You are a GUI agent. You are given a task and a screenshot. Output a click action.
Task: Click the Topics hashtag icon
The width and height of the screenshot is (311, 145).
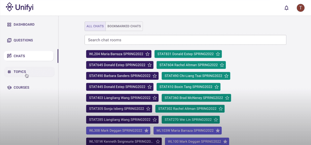click(x=9, y=72)
